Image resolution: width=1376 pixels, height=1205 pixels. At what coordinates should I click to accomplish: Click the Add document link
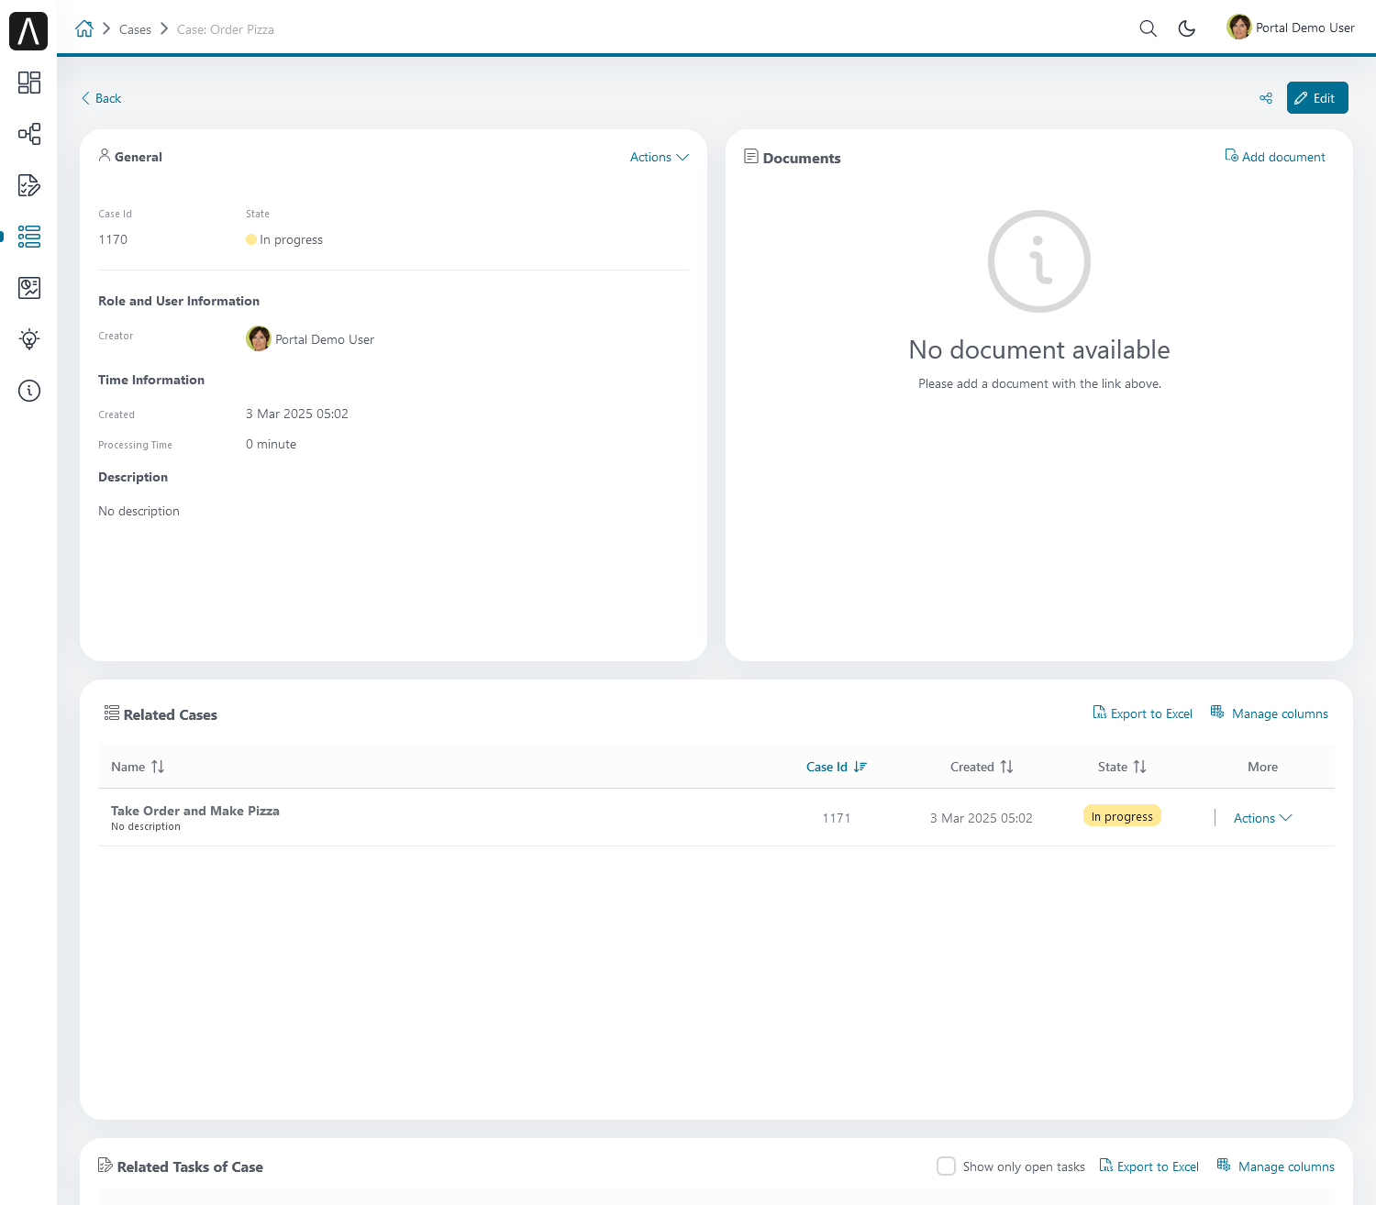click(x=1275, y=157)
